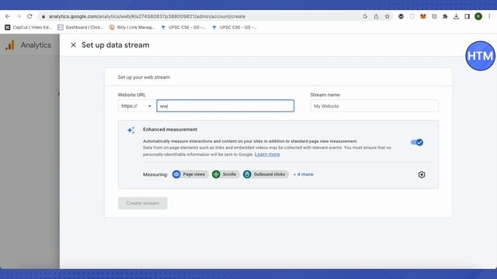The width and height of the screenshot is (497, 279).
Task: Click the Scrolls measurement chip
Action: (225, 174)
